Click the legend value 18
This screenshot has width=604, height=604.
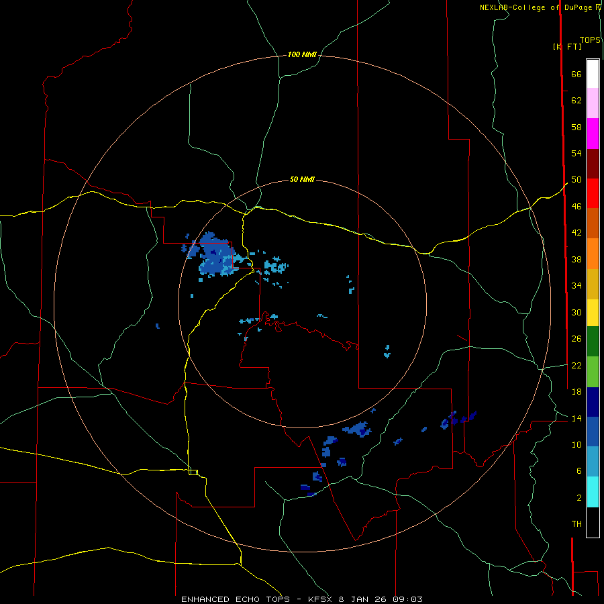(576, 392)
